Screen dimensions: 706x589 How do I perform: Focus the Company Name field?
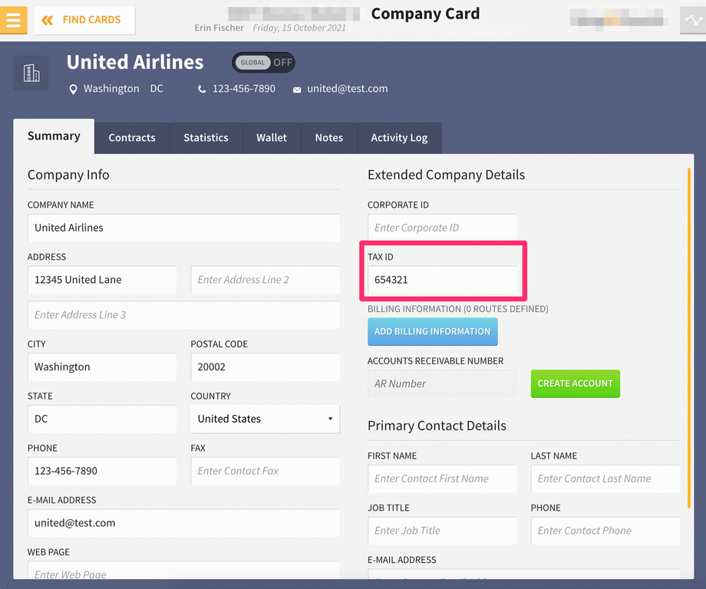tap(183, 228)
